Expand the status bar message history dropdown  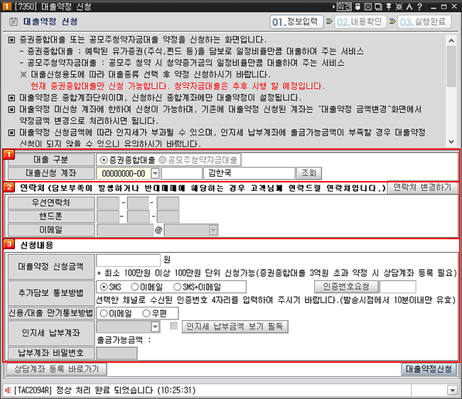[452, 390]
